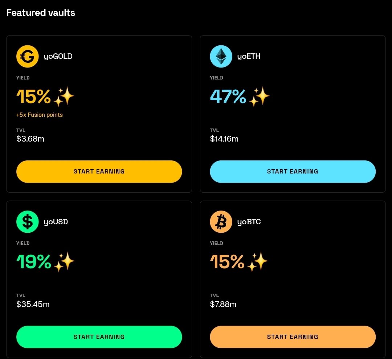Click the Featured vaults heading

pyautogui.click(x=41, y=13)
